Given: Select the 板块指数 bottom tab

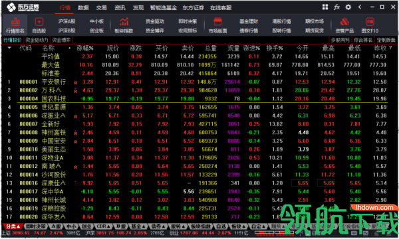Looking at the screenshot, I should [201, 226].
